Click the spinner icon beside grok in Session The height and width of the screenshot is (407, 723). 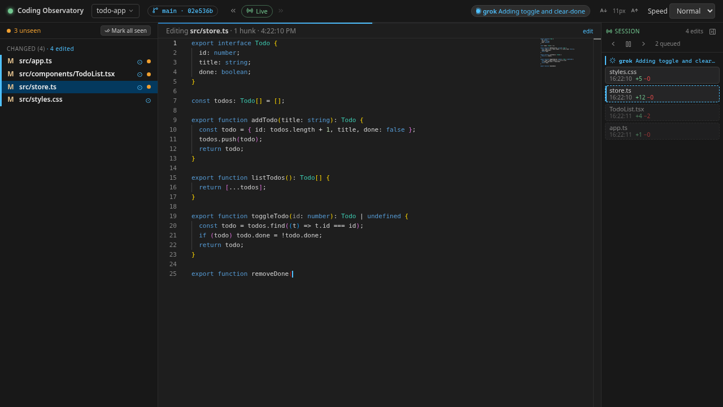612,60
